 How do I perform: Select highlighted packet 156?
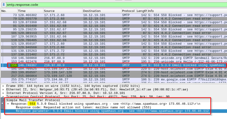point(114,65)
